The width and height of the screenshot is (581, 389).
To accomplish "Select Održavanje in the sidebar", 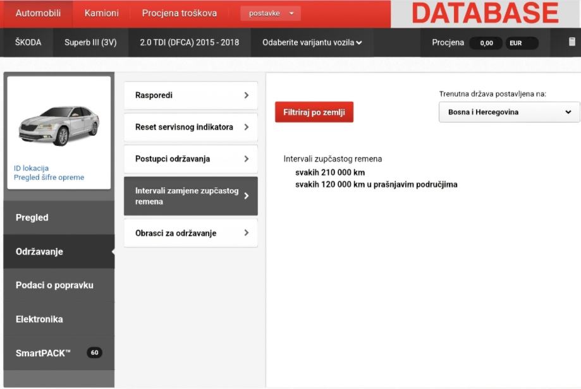I will pos(59,252).
